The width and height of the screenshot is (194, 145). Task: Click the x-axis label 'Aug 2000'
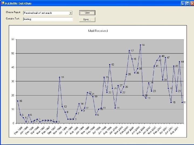pos(141,130)
